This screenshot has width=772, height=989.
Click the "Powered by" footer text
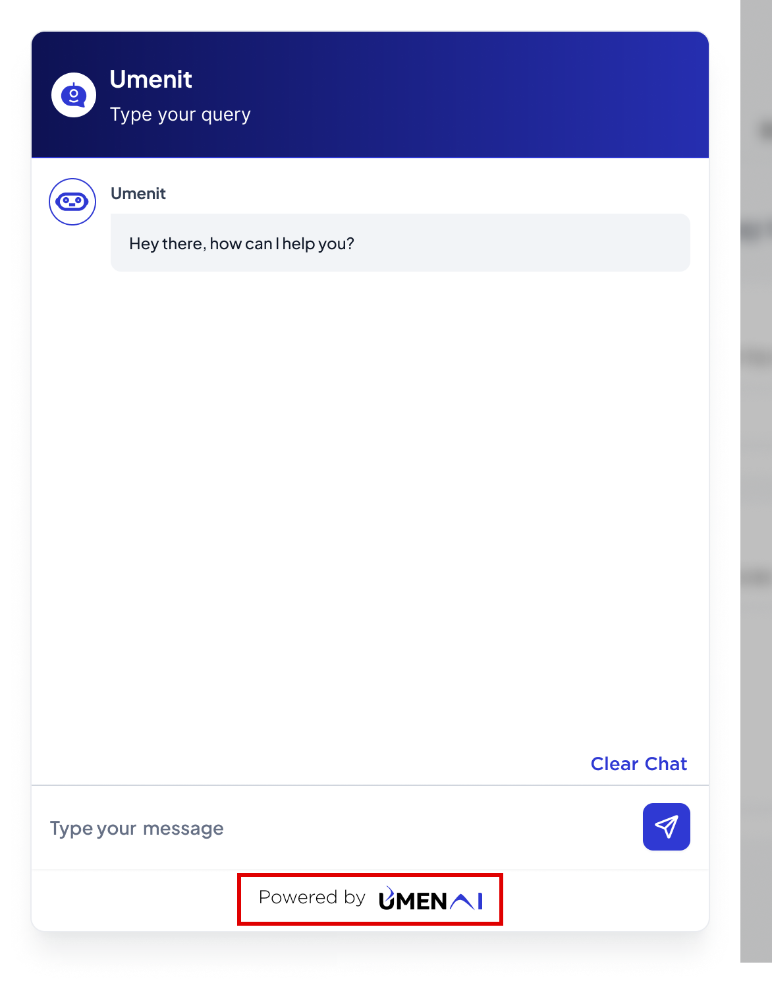point(312,897)
